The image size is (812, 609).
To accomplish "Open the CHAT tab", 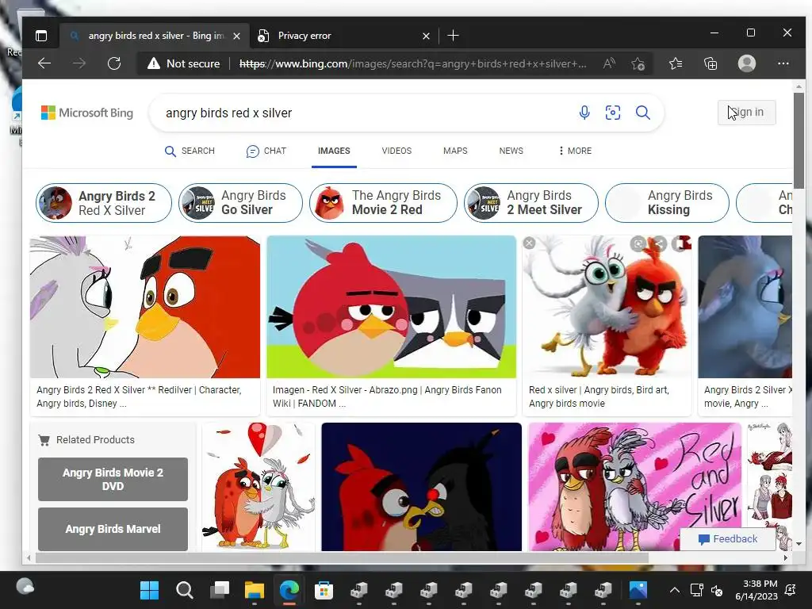I will tap(266, 151).
